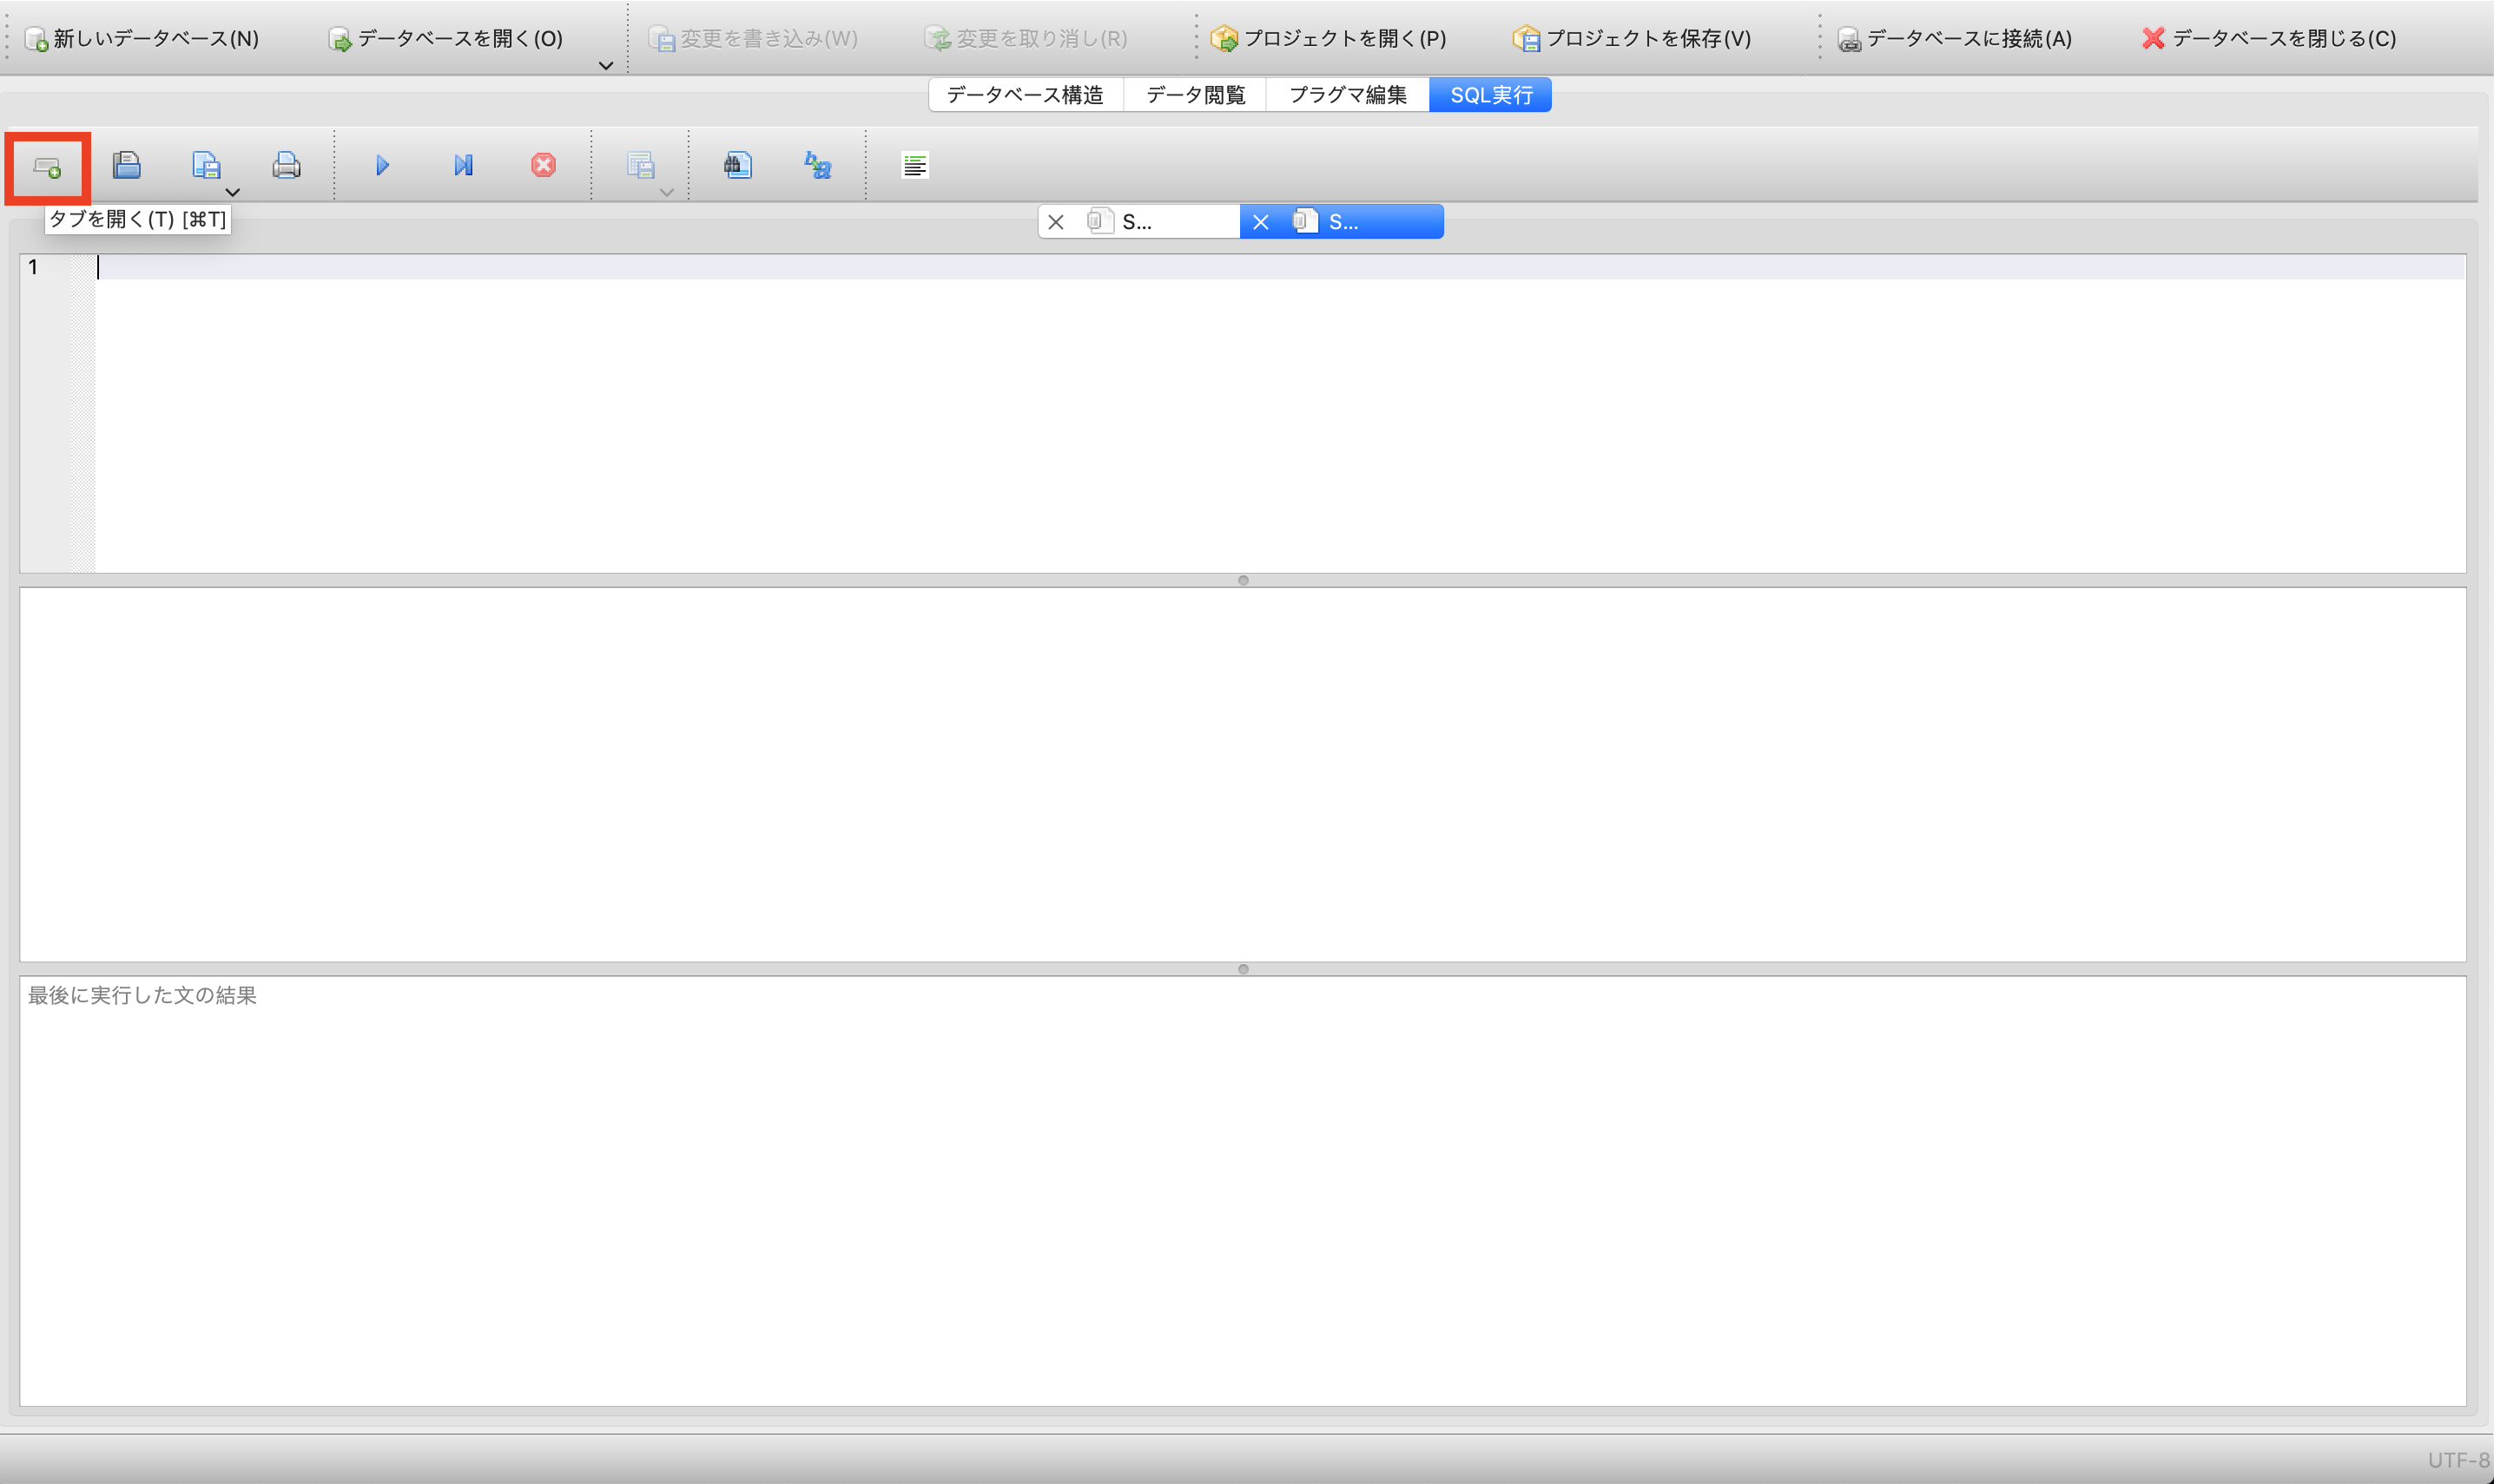Expand the save results dropdown arrow

pyautogui.click(x=667, y=192)
